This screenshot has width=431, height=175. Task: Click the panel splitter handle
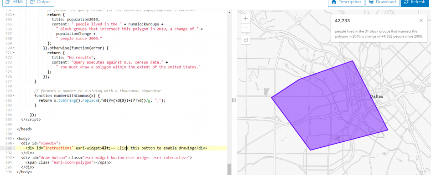click(x=234, y=100)
